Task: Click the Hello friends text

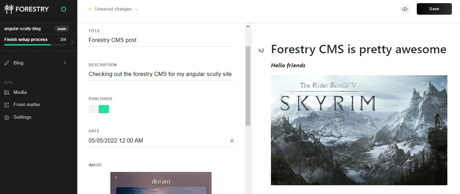Action: coord(288,65)
